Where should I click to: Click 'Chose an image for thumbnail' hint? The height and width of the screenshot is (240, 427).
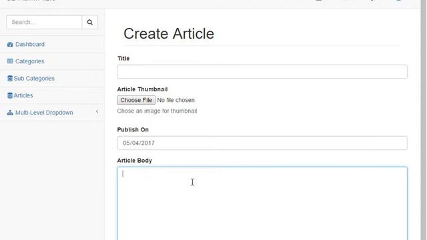[157, 111]
